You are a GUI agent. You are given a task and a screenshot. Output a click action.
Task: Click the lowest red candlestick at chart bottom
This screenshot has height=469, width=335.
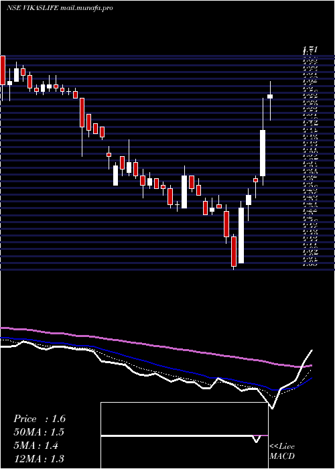234,251
